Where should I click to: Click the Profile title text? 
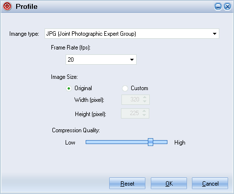(26, 6)
